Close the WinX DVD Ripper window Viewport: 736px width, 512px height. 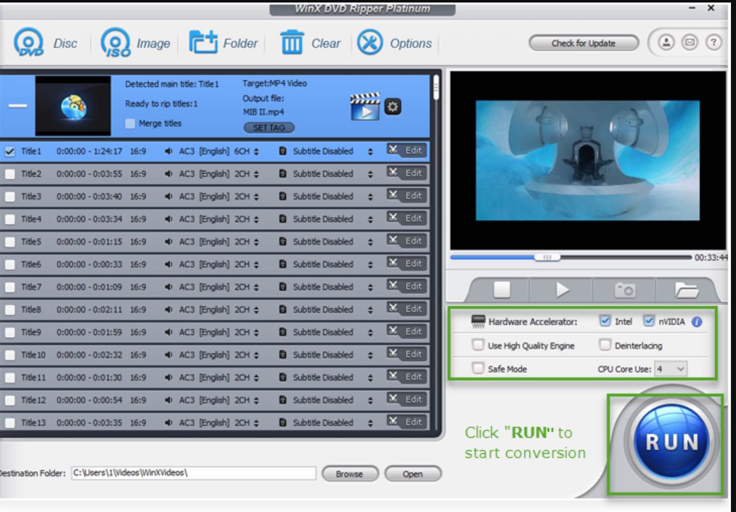coord(711,8)
